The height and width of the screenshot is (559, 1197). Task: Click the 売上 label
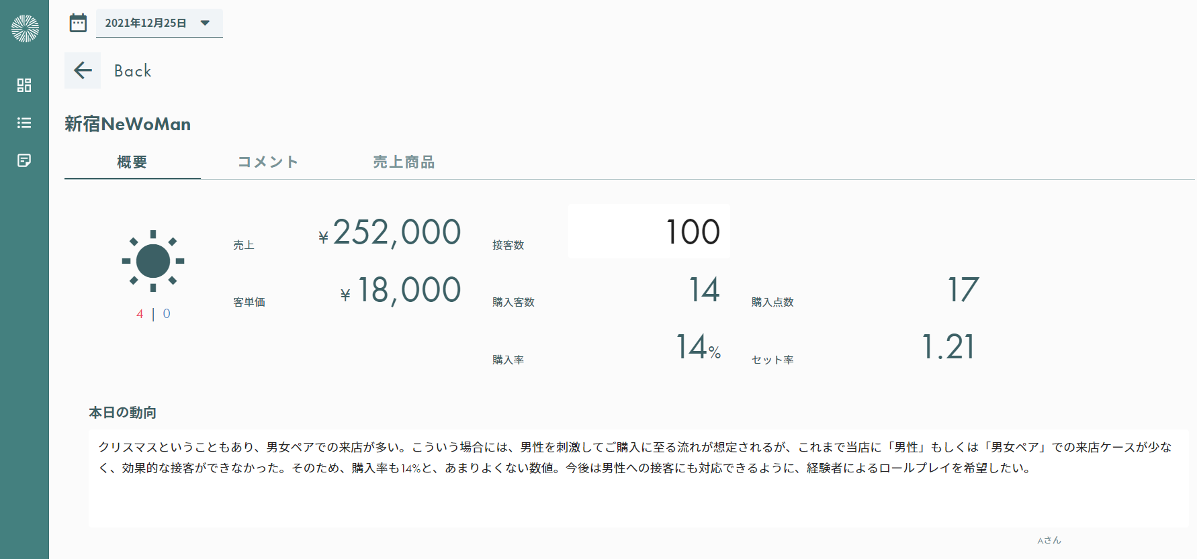244,245
